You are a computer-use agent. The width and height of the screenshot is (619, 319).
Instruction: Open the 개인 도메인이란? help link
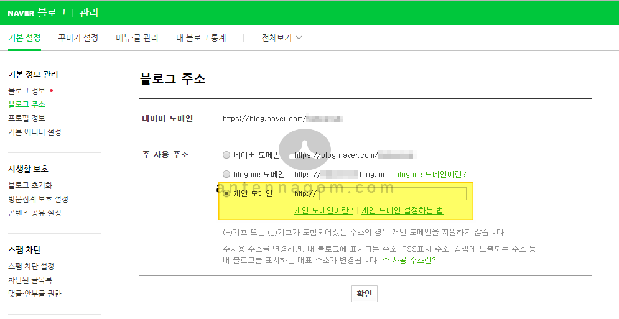click(323, 210)
